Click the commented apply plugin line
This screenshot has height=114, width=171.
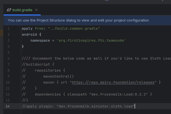coord(78,106)
